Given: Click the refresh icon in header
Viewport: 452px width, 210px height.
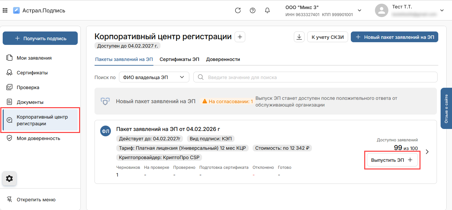Looking at the screenshot, I should tap(238, 10).
